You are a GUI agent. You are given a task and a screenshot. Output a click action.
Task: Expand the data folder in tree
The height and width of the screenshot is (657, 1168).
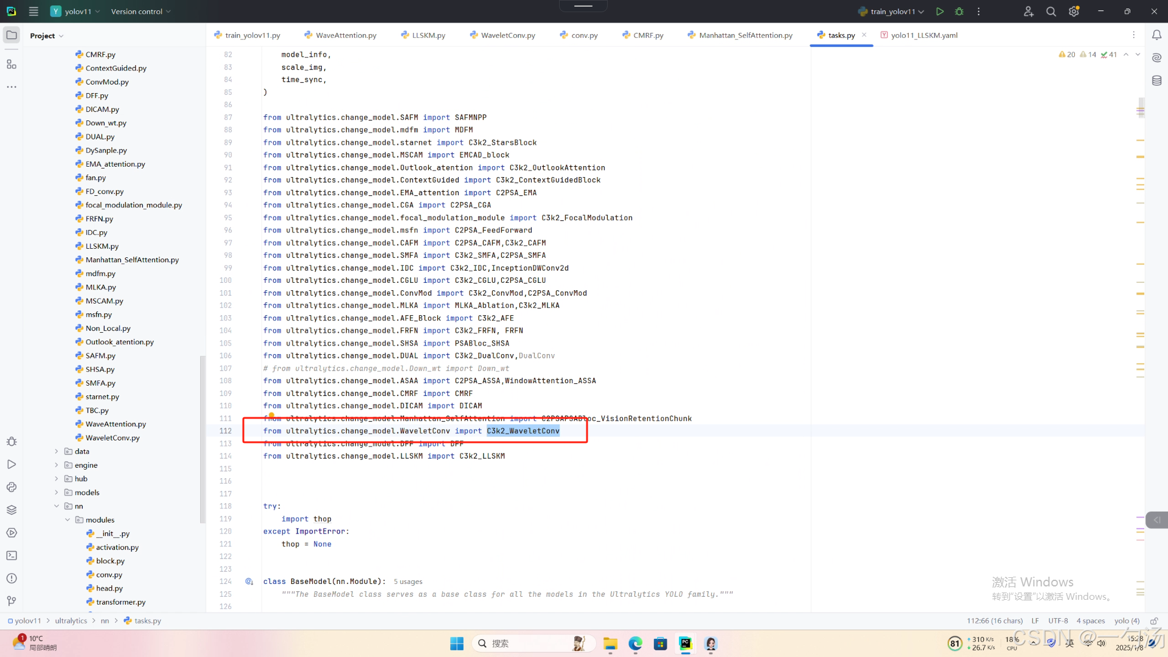pyautogui.click(x=57, y=451)
